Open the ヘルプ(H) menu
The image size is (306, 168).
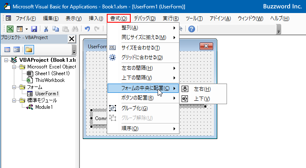280,18
